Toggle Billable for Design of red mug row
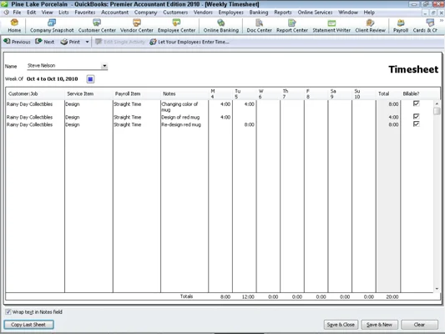The image size is (445, 334). 416,116
